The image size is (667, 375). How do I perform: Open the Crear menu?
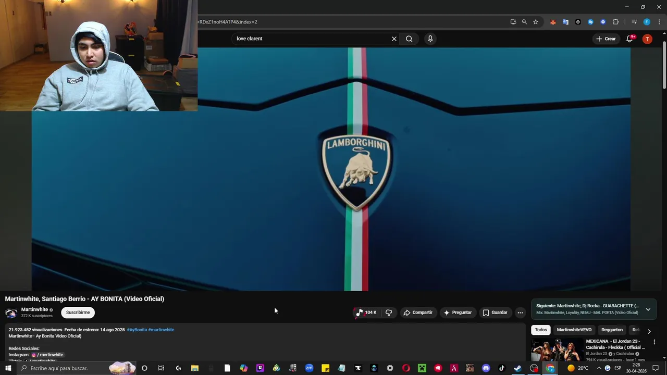[x=606, y=39]
